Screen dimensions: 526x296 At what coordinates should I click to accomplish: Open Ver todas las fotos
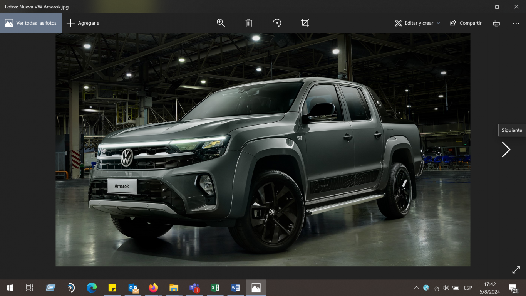tap(31, 23)
